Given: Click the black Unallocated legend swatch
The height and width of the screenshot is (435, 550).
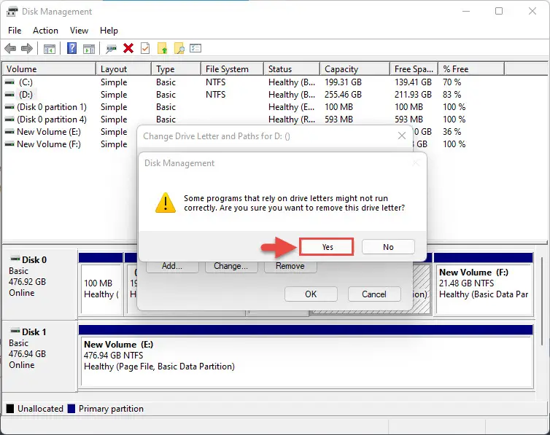Looking at the screenshot, I should (10, 409).
